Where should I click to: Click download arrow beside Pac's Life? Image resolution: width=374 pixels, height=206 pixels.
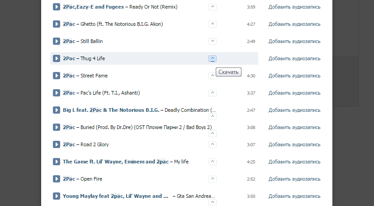[213, 93]
